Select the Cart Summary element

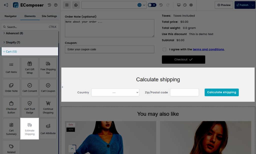pyautogui.click(x=11, y=129)
